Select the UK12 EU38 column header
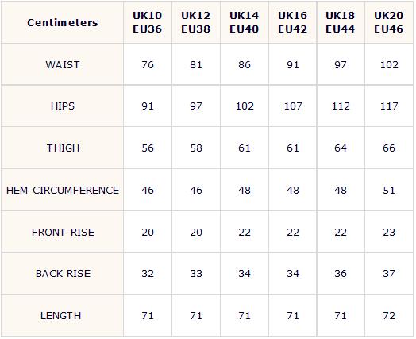Image resolution: width=416 pixels, height=339 pixels. tap(196, 22)
